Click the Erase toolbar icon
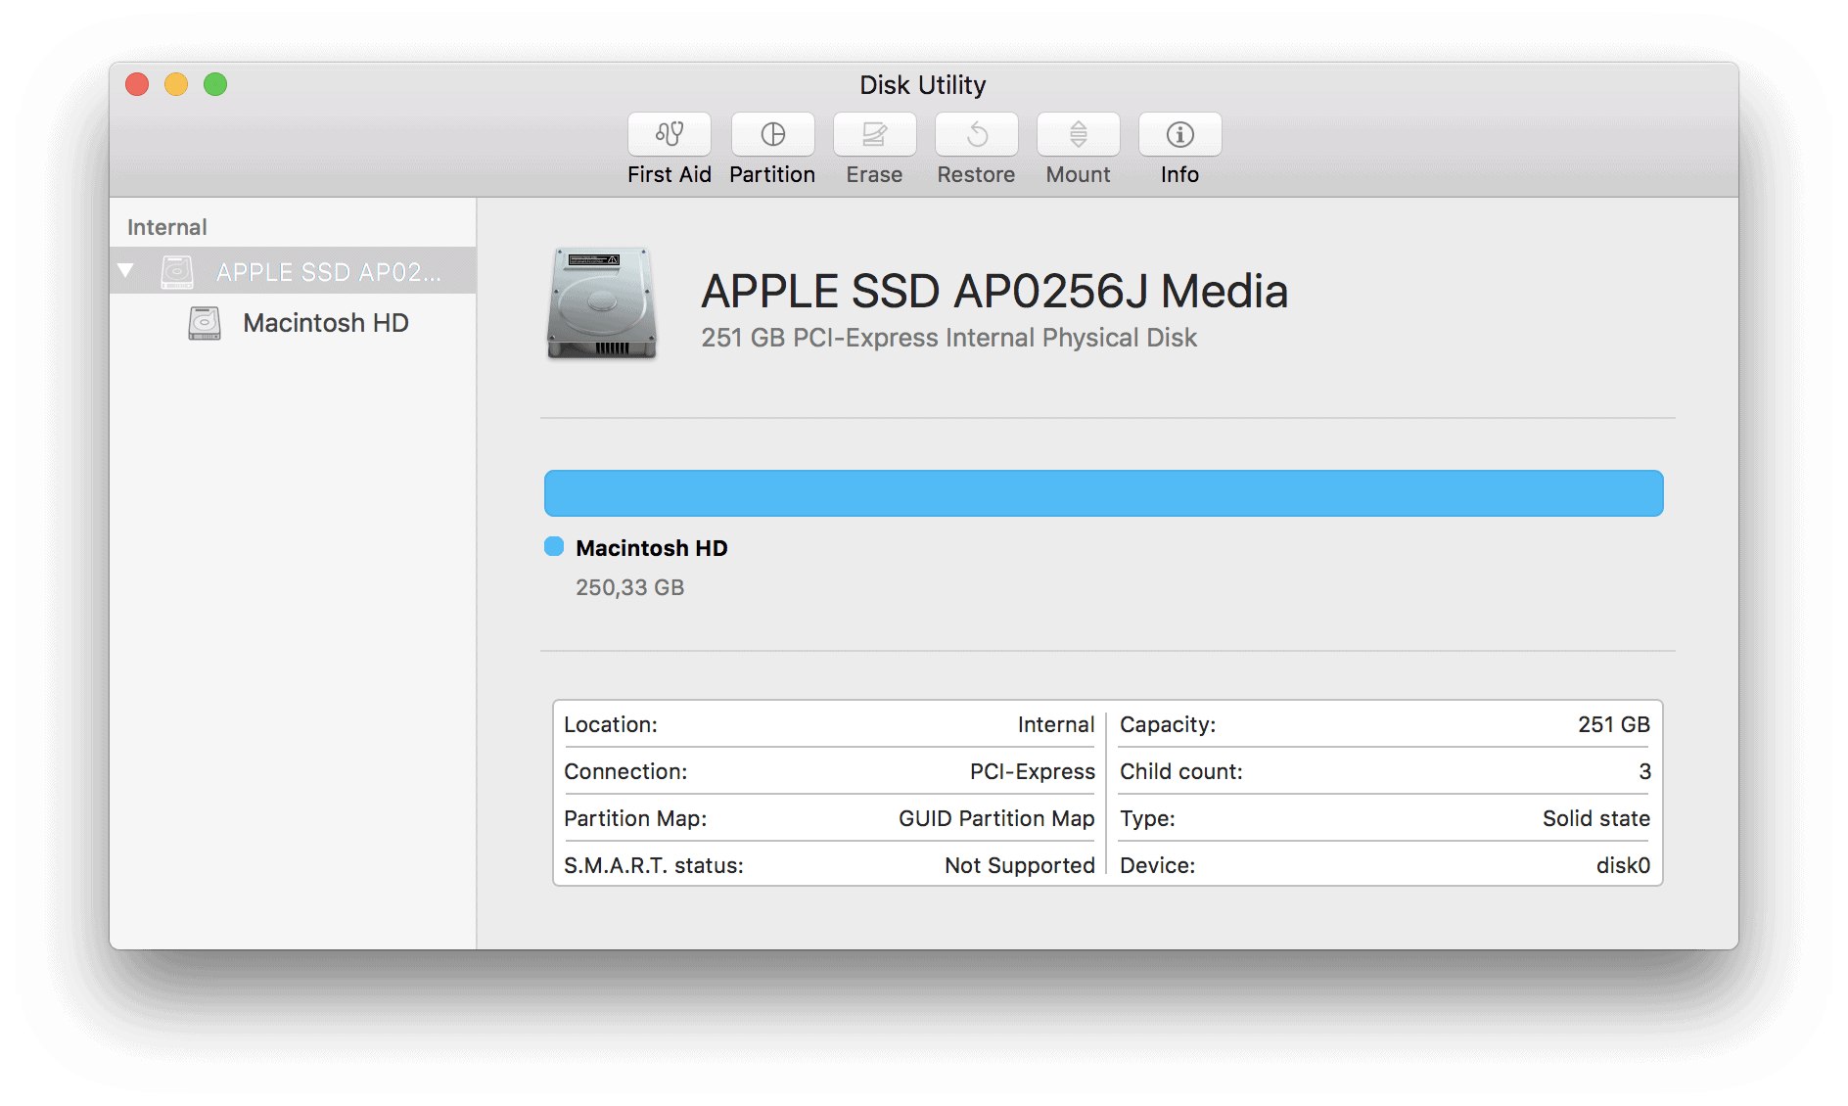 tap(874, 134)
